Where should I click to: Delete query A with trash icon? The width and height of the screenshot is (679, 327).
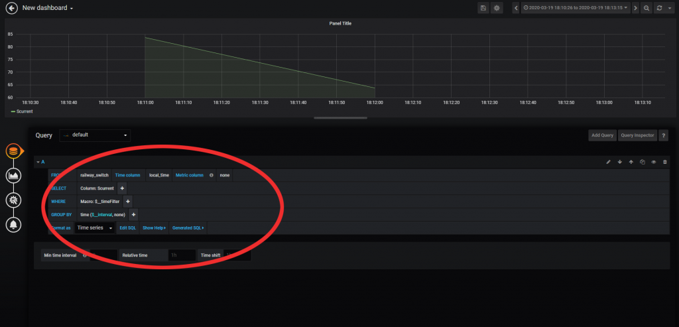(664, 162)
